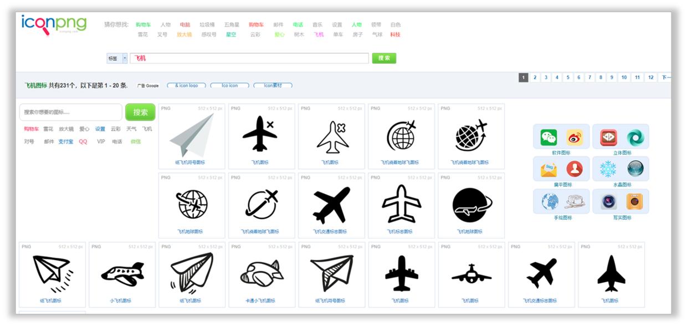The width and height of the screenshot is (687, 326).
Task: Open the black circle planet airplane icon
Action: pyautogui.click(x=471, y=205)
